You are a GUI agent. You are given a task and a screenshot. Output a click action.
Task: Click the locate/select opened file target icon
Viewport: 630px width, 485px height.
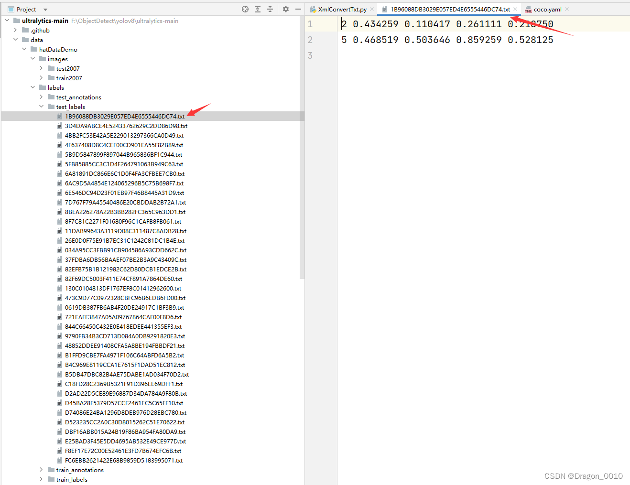pos(245,9)
